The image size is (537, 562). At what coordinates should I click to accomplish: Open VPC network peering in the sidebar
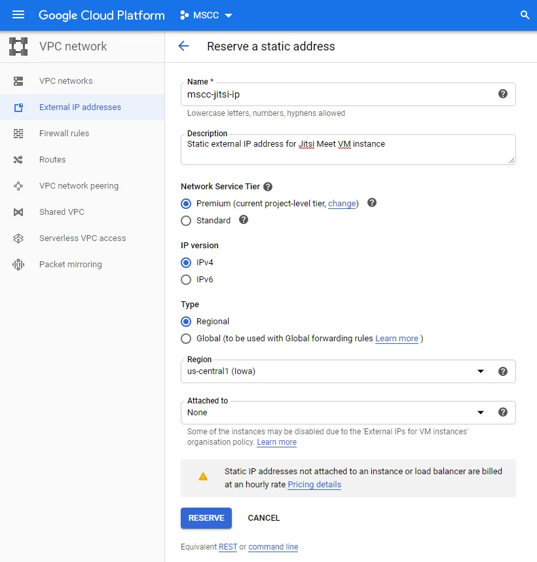82,185
